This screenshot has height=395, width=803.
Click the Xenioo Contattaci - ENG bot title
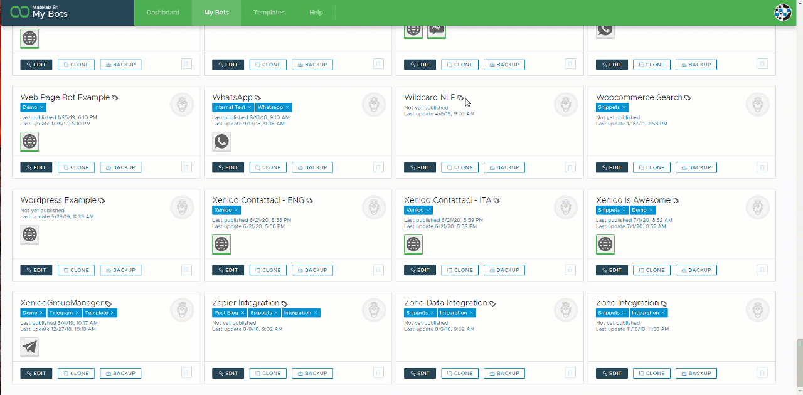[x=258, y=200]
